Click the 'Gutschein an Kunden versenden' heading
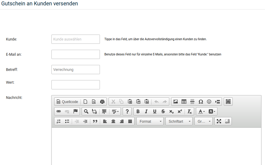This screenshot has height=165, width=265. 39,4
